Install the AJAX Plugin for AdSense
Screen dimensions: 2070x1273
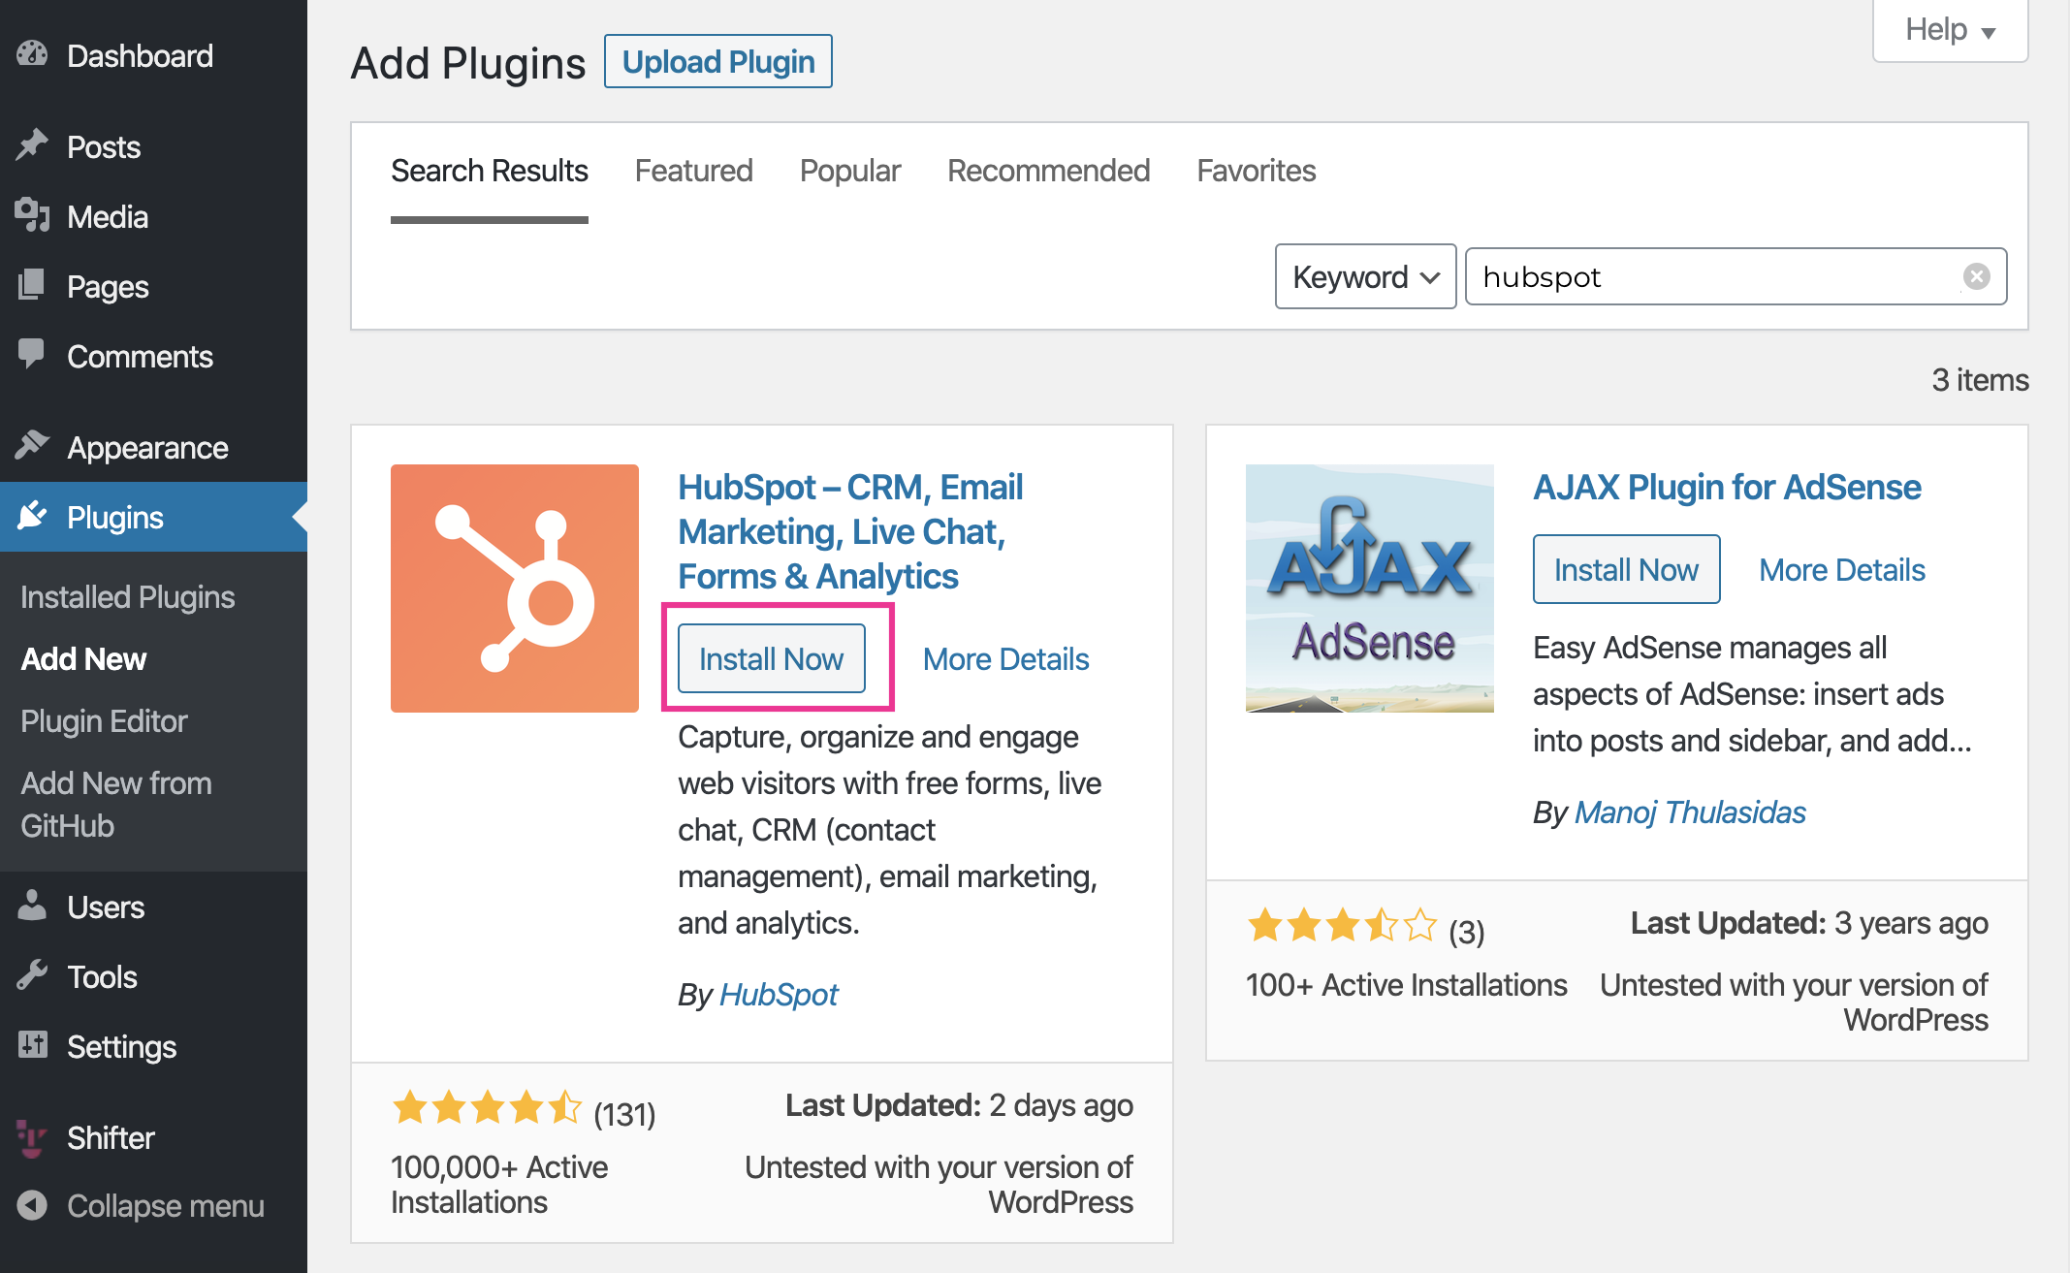[x=1627, y=569]
